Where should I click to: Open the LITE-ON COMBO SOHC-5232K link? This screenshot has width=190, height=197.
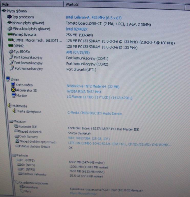coord(120,144)
